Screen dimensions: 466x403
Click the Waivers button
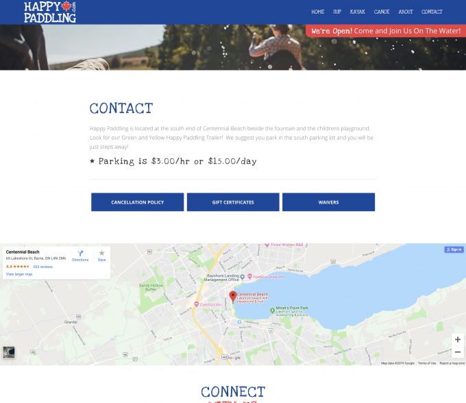pos(328,202)
